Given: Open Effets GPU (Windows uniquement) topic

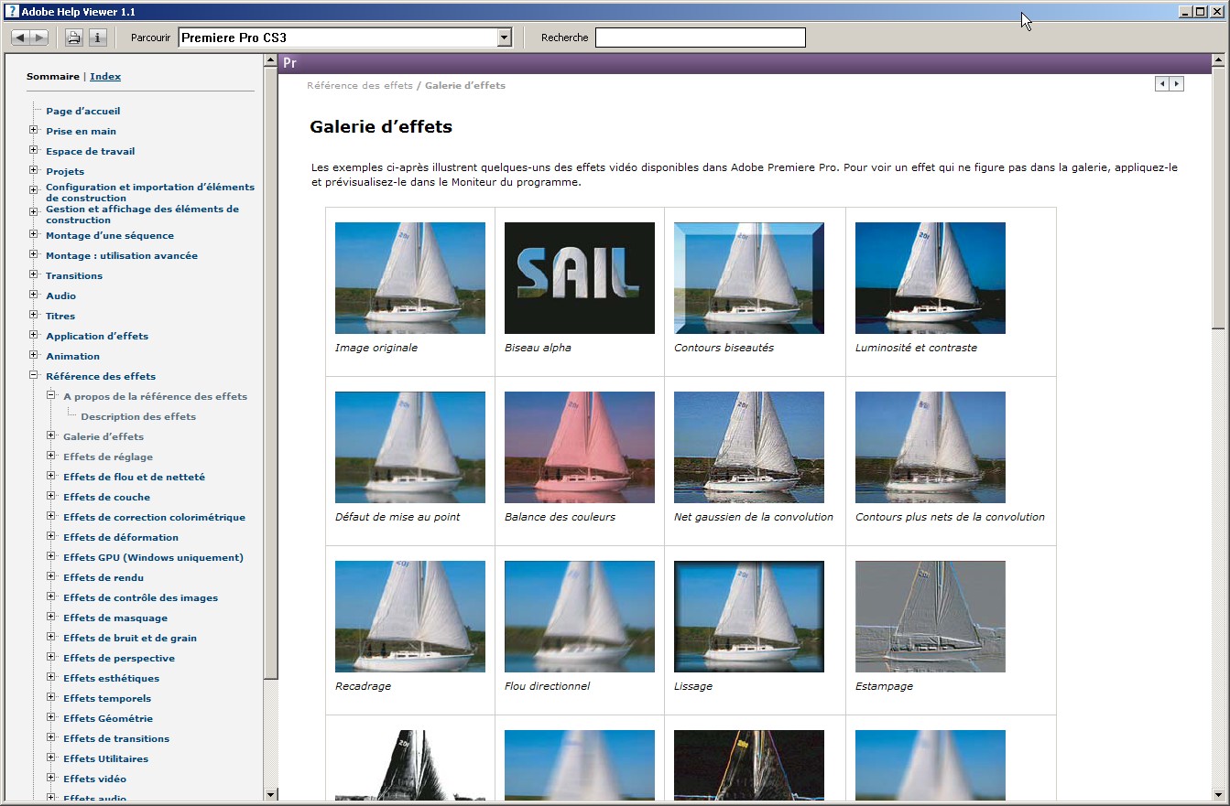Looking at the screenshot, I should pos(153,558).
